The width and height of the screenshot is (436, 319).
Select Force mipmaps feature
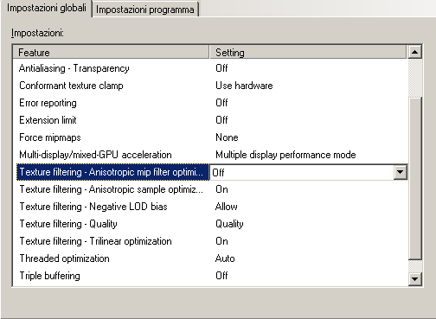click(50, 137)
